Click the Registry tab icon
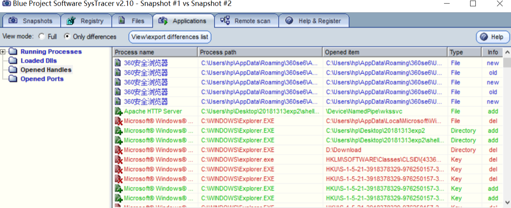The width and height of the screenshot is (511, 208). pos(71,20)
